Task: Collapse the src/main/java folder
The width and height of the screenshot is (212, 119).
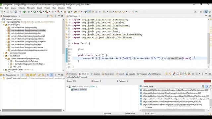Action: coord(4,25)
